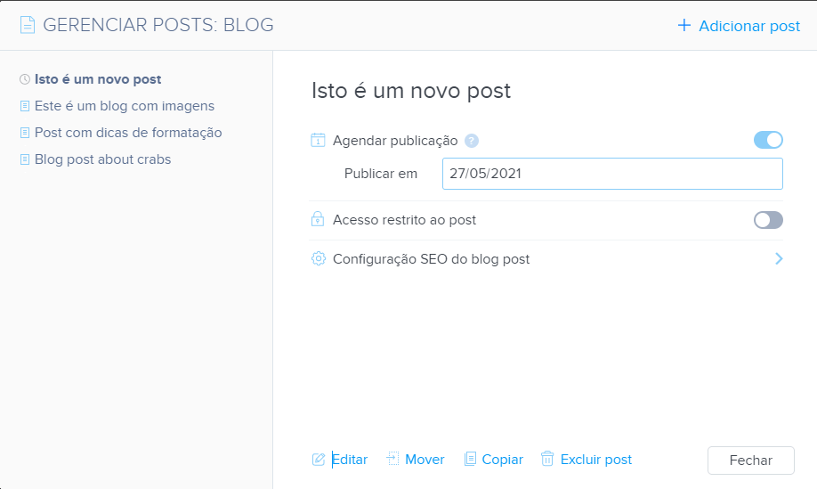Click the calendar icon next to Agendar publicação
This screenshot has width=817, height=489.
[318, 140]
